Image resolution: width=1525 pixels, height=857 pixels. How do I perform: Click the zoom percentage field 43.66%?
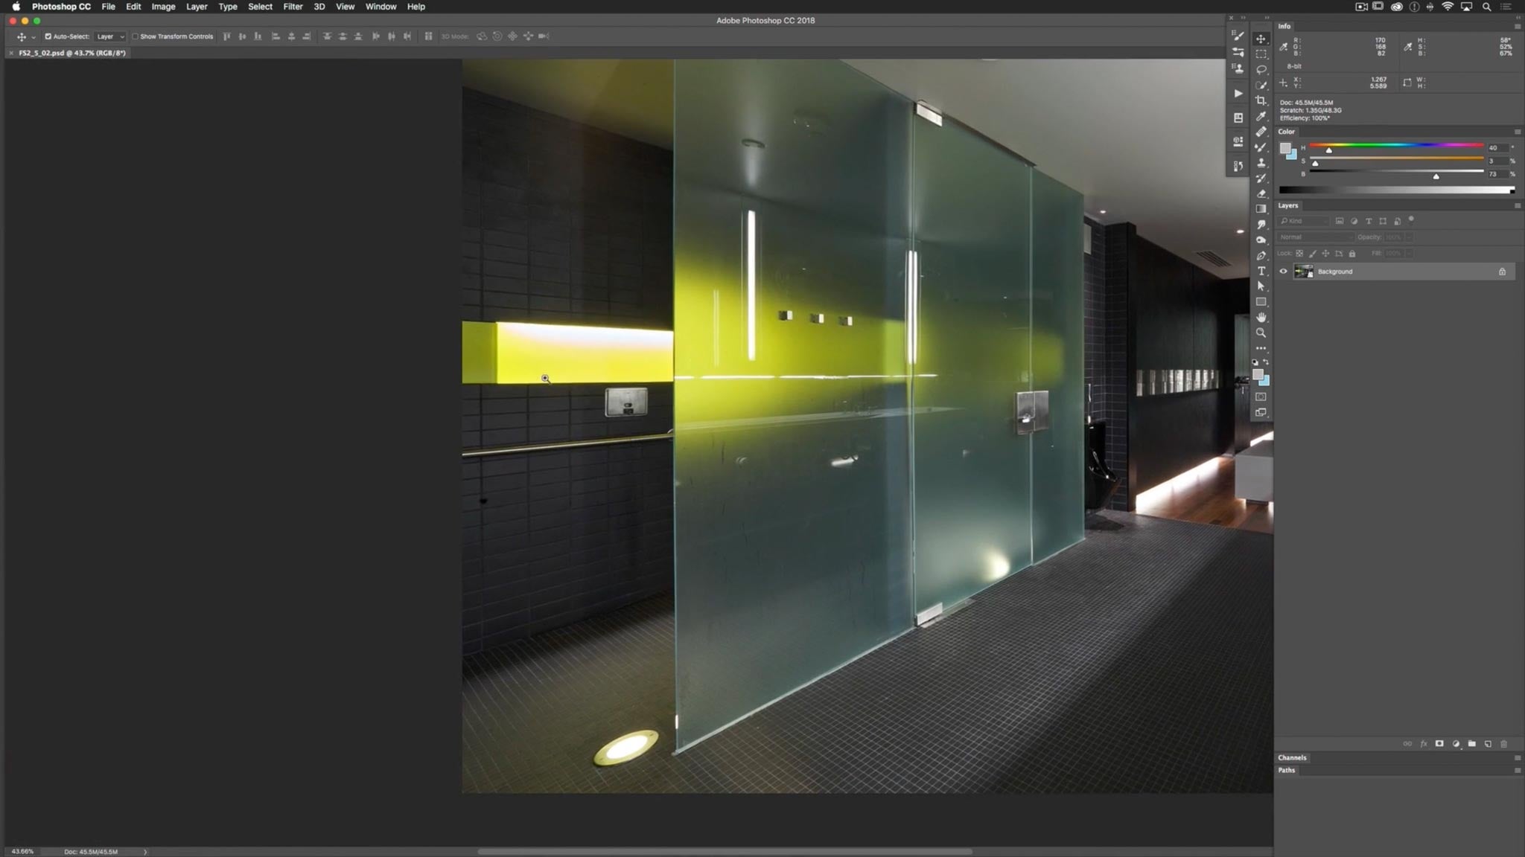22,852
